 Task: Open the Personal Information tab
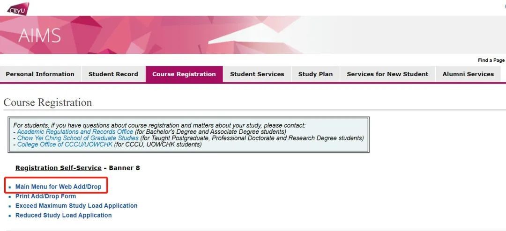[x=40, y=74]
